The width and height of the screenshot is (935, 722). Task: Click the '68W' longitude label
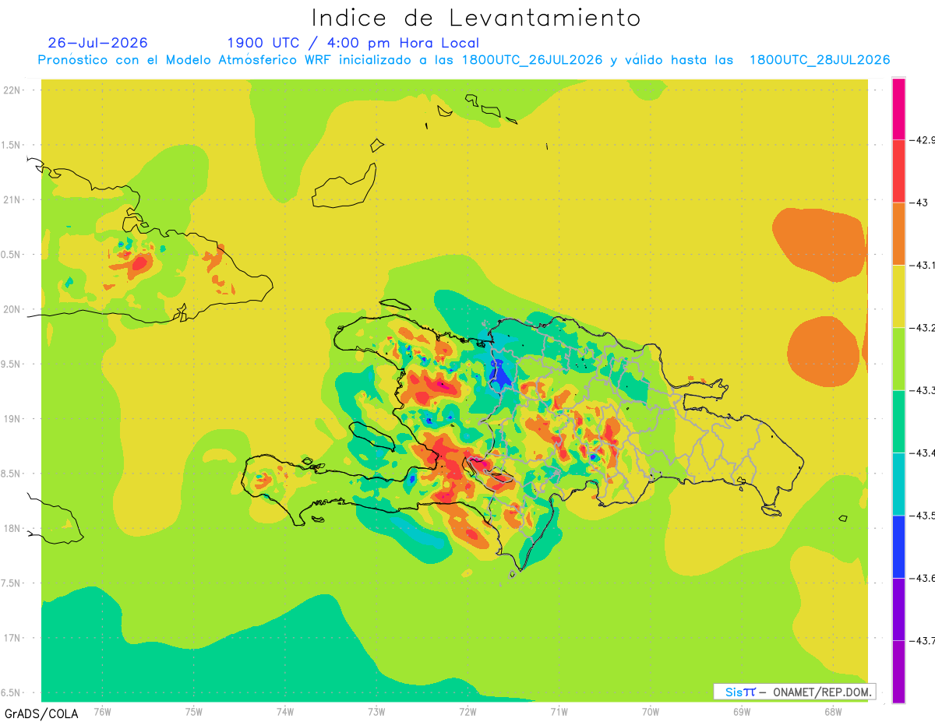click(832, 712)
